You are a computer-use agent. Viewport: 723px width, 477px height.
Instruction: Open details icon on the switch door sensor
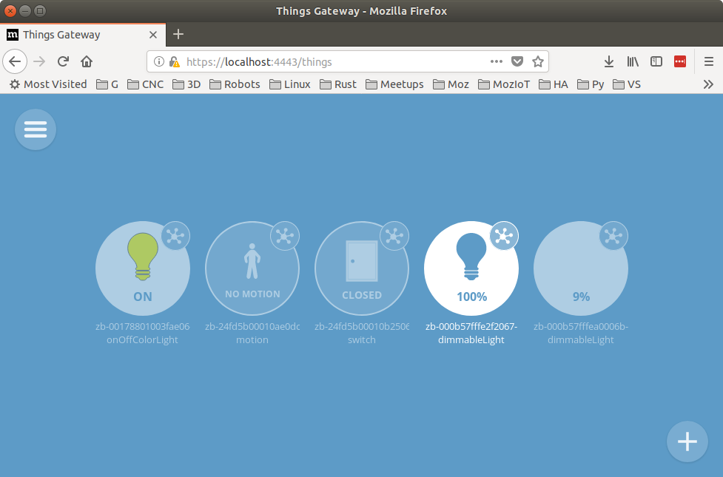[394, 236]
